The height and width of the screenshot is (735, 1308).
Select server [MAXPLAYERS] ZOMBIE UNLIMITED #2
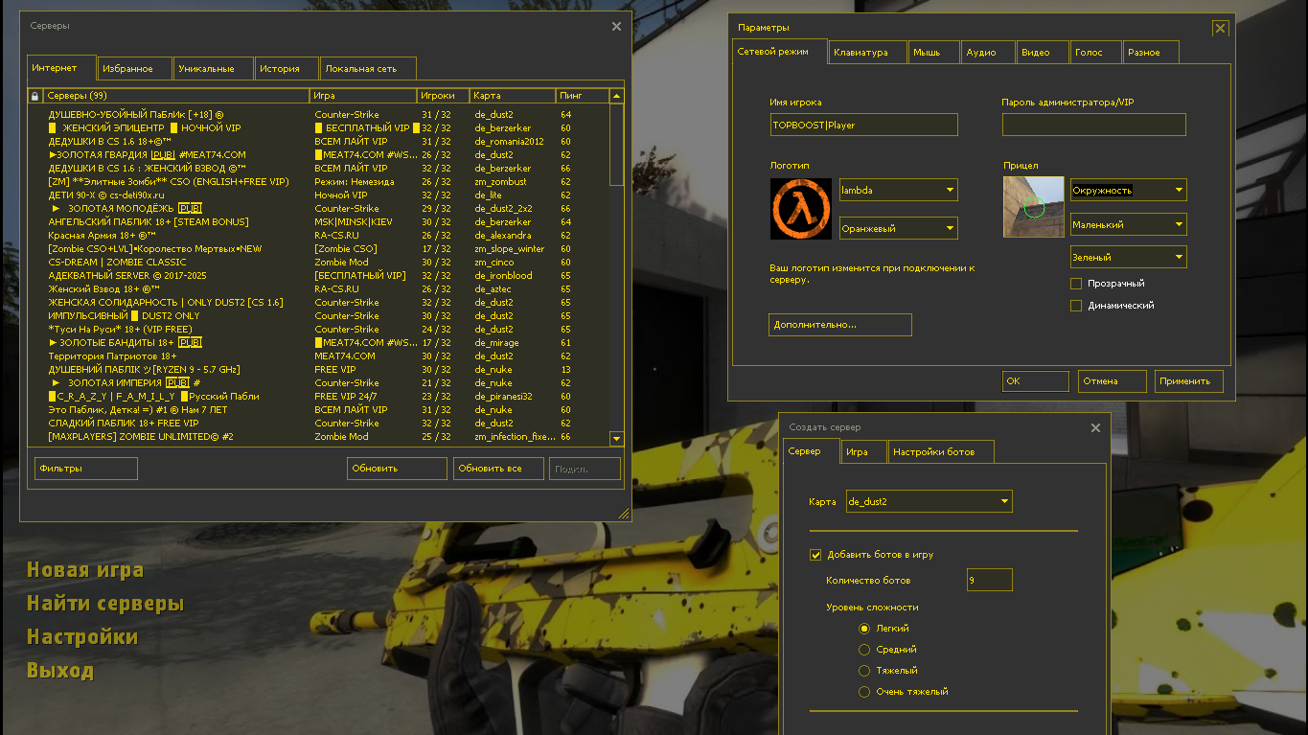click(x=319, y=437)
